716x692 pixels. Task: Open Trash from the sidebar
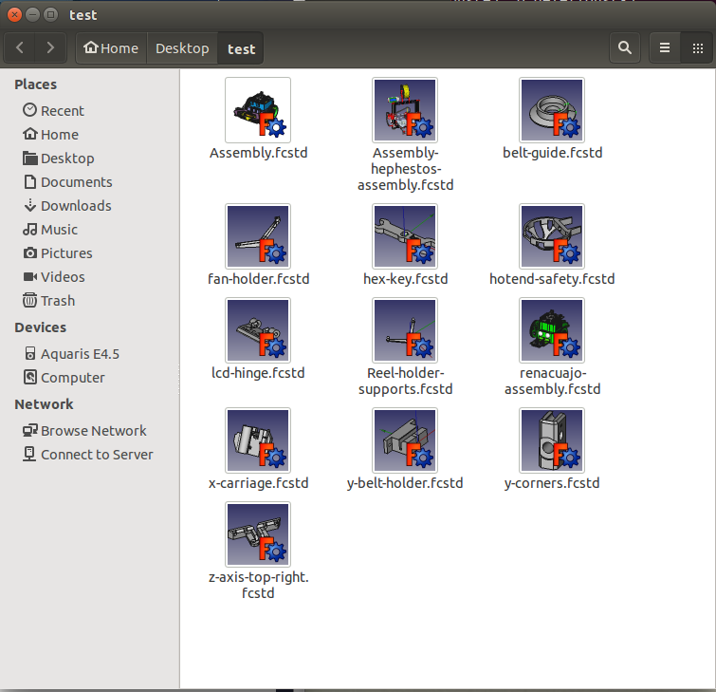57,301
